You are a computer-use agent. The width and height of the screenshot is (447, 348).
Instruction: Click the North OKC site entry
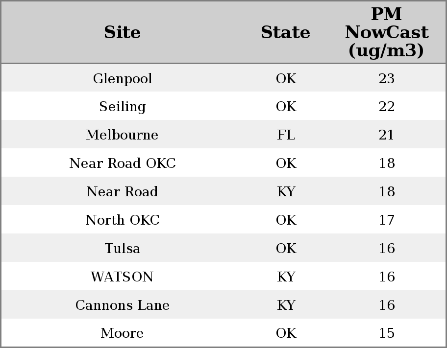[123, 220]
